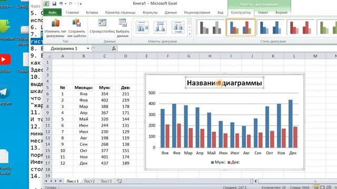Switch to Лист1 sheet tab
337x189 pixels.
point(73,181)
